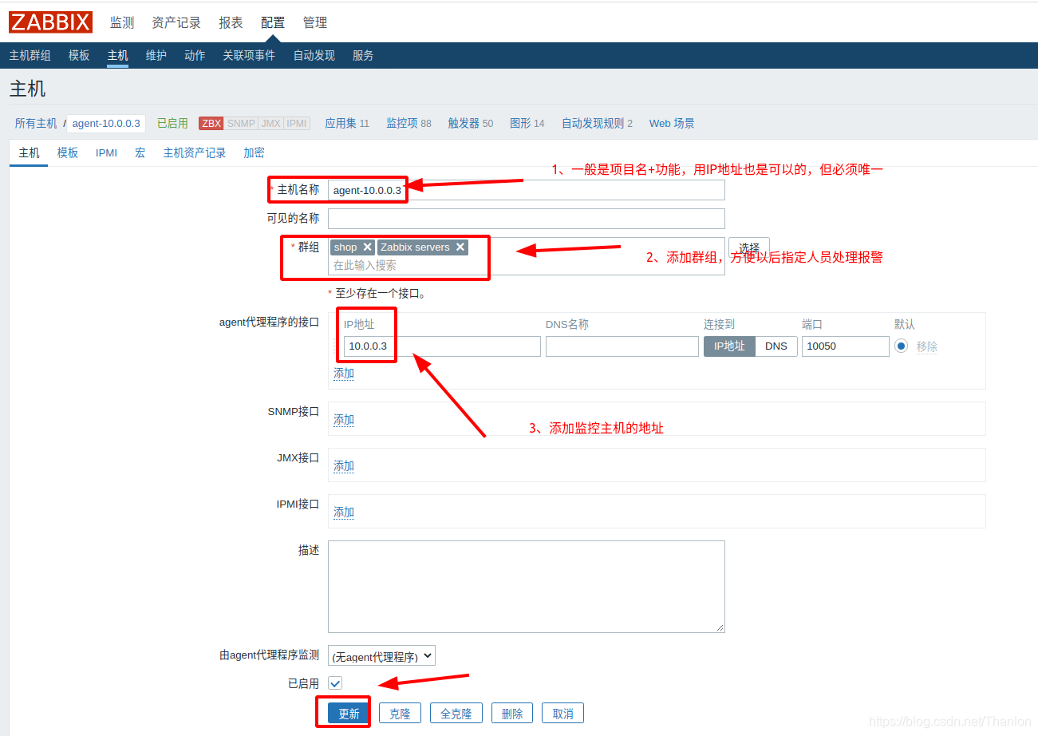Add an SNMP interface
Viewport: 1038px width, 736px height.
[x=344, y=420]
